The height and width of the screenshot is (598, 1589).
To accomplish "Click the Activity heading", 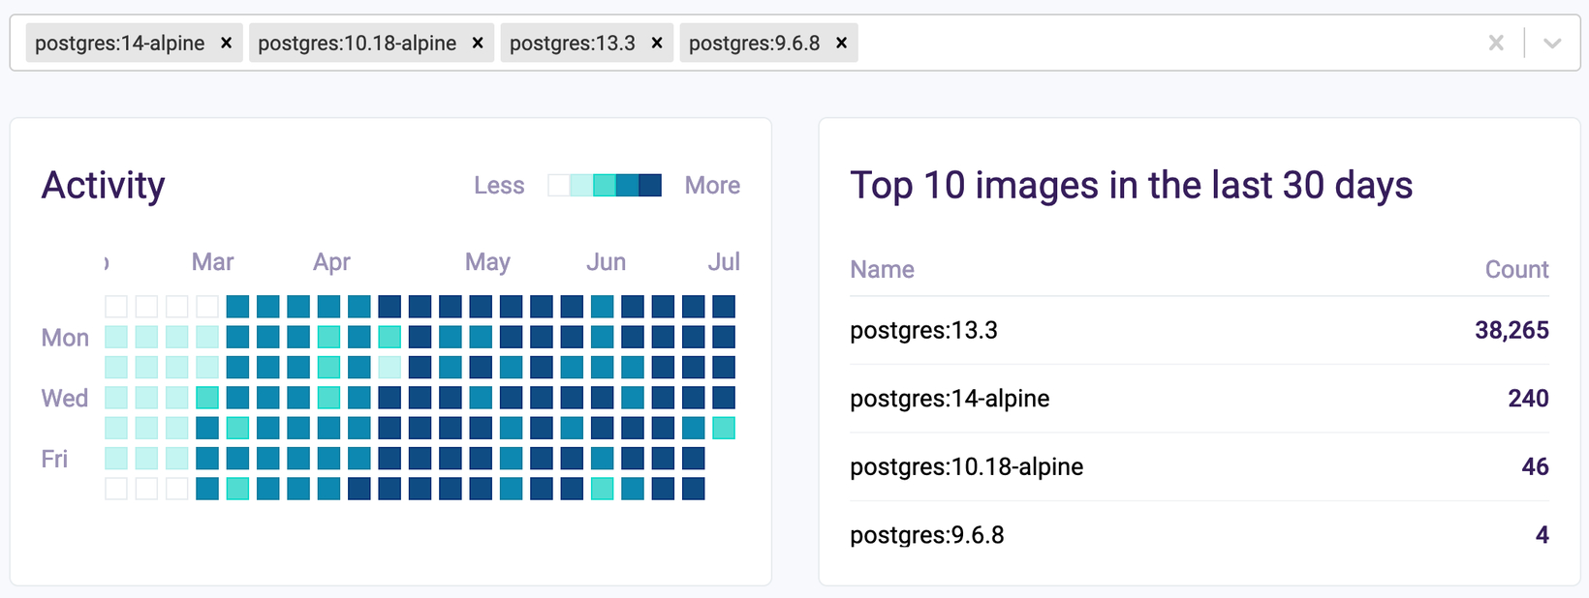I will tap(103, 185).
